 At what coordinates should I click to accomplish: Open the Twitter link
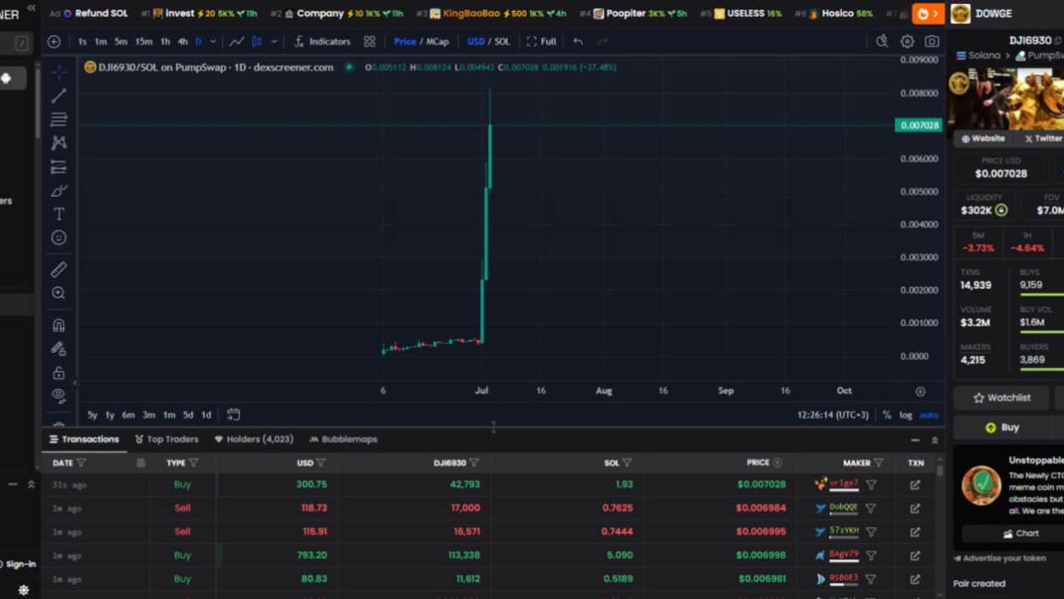[1043, 138]
